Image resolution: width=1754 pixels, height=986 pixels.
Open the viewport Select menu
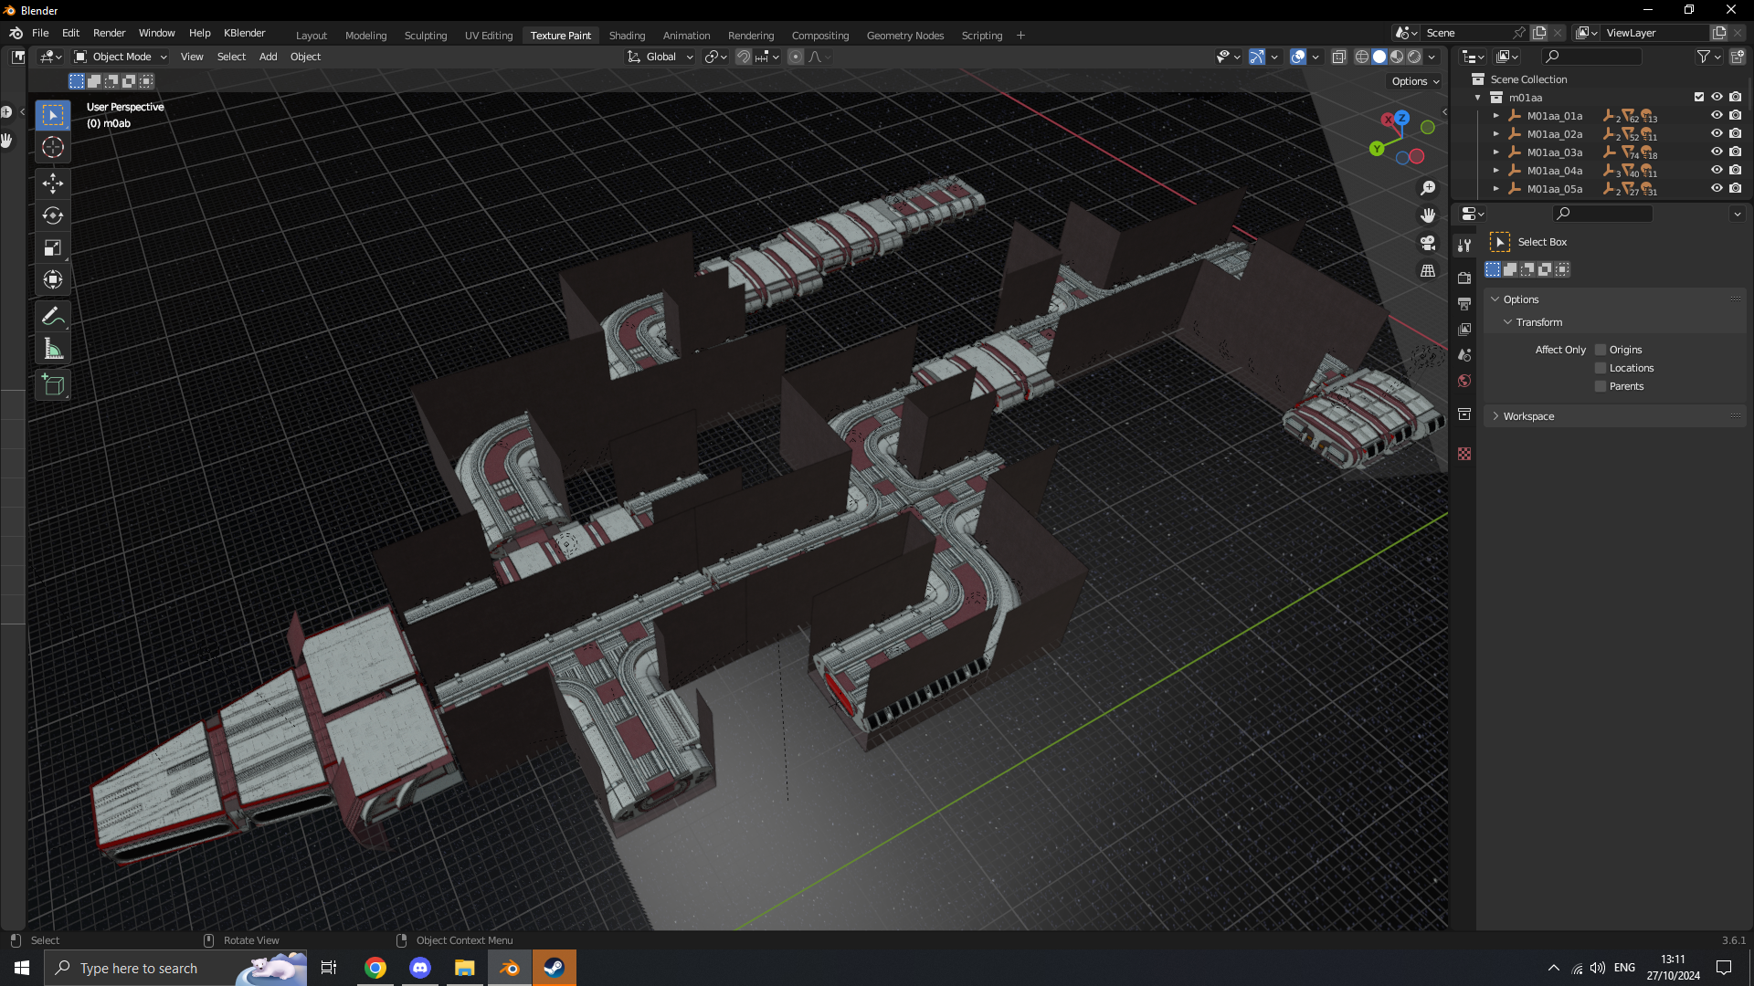coord(231,57)
